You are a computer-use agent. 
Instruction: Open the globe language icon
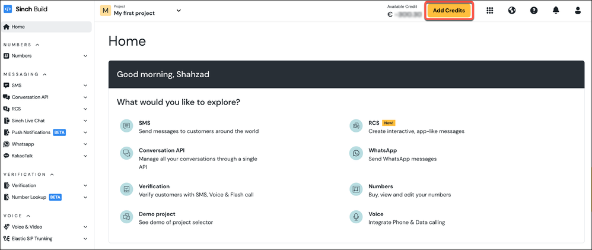(512, 11)
